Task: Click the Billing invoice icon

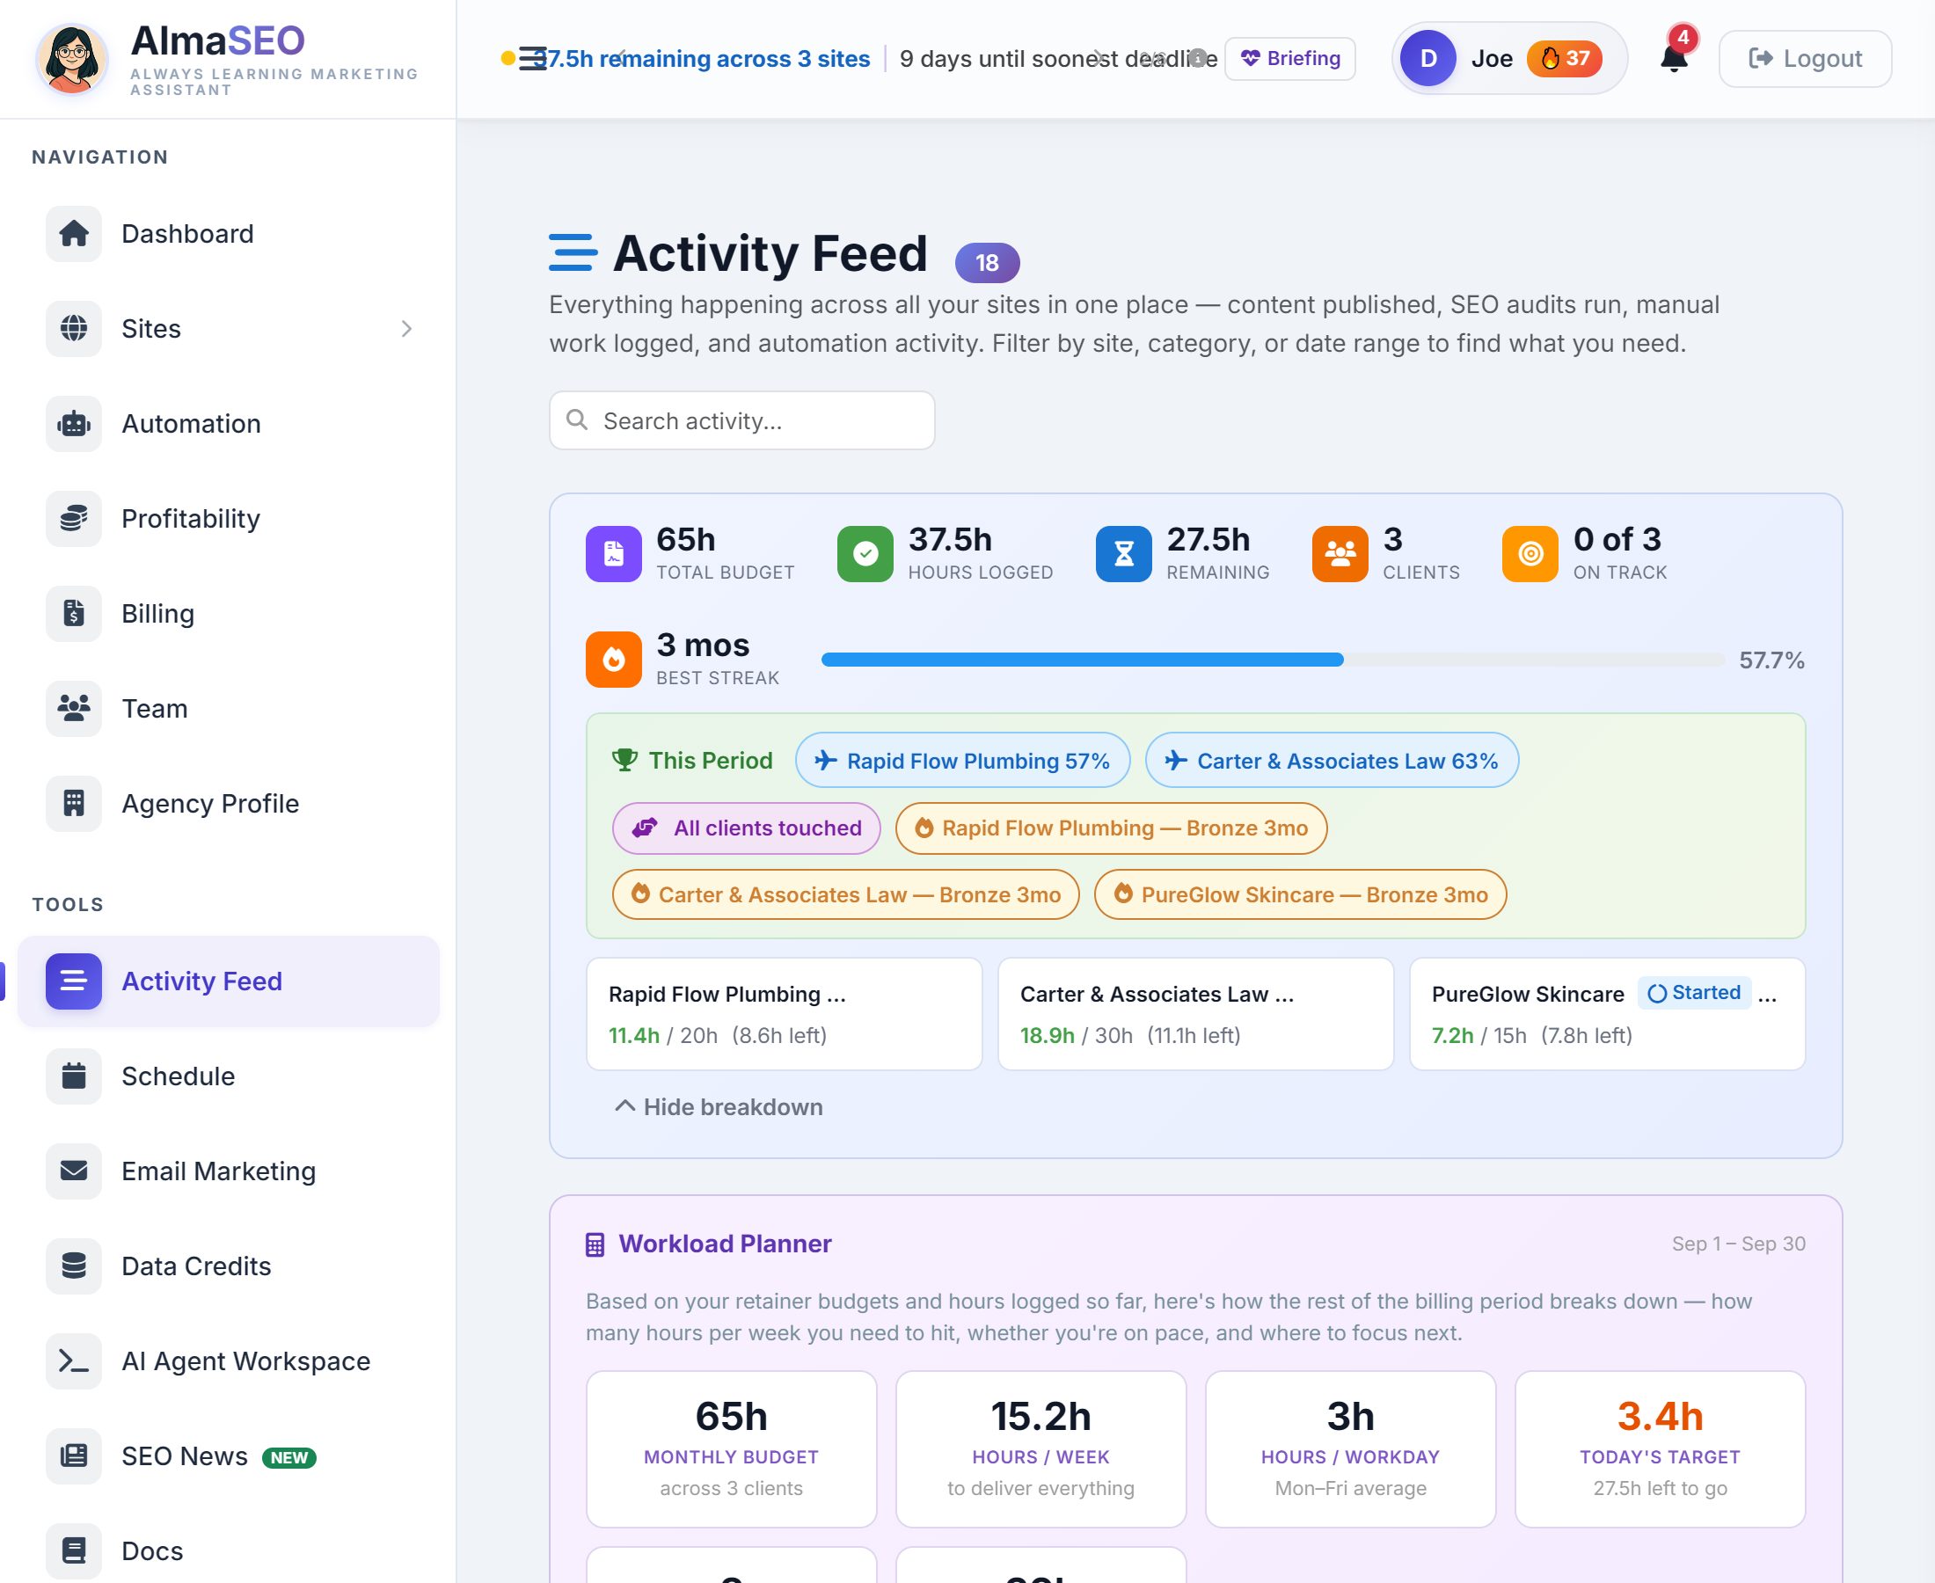Action: click(74, 614)
